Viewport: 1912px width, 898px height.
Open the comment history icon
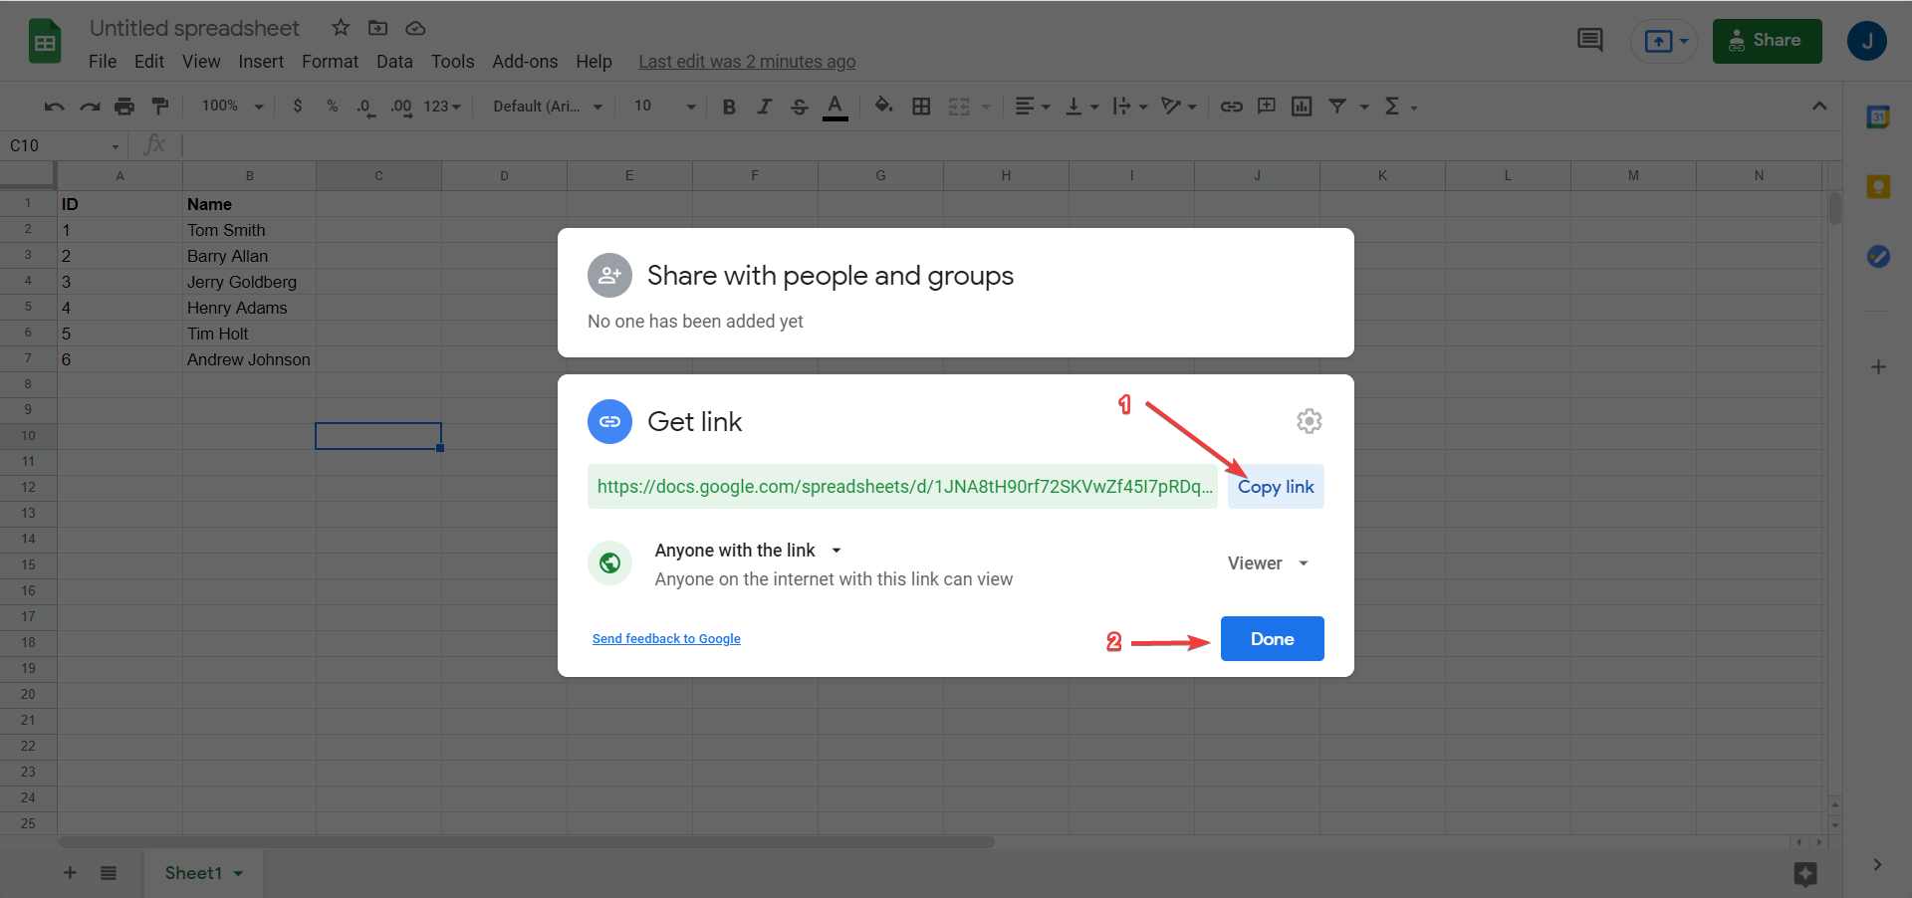point(1589,41)
